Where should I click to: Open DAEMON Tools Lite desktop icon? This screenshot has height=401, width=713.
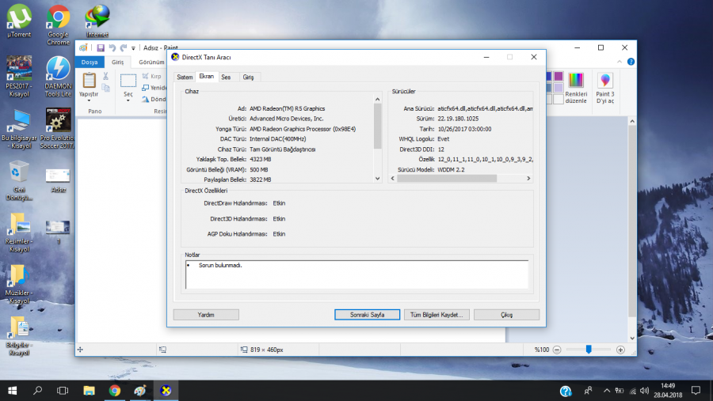point(58,76)
